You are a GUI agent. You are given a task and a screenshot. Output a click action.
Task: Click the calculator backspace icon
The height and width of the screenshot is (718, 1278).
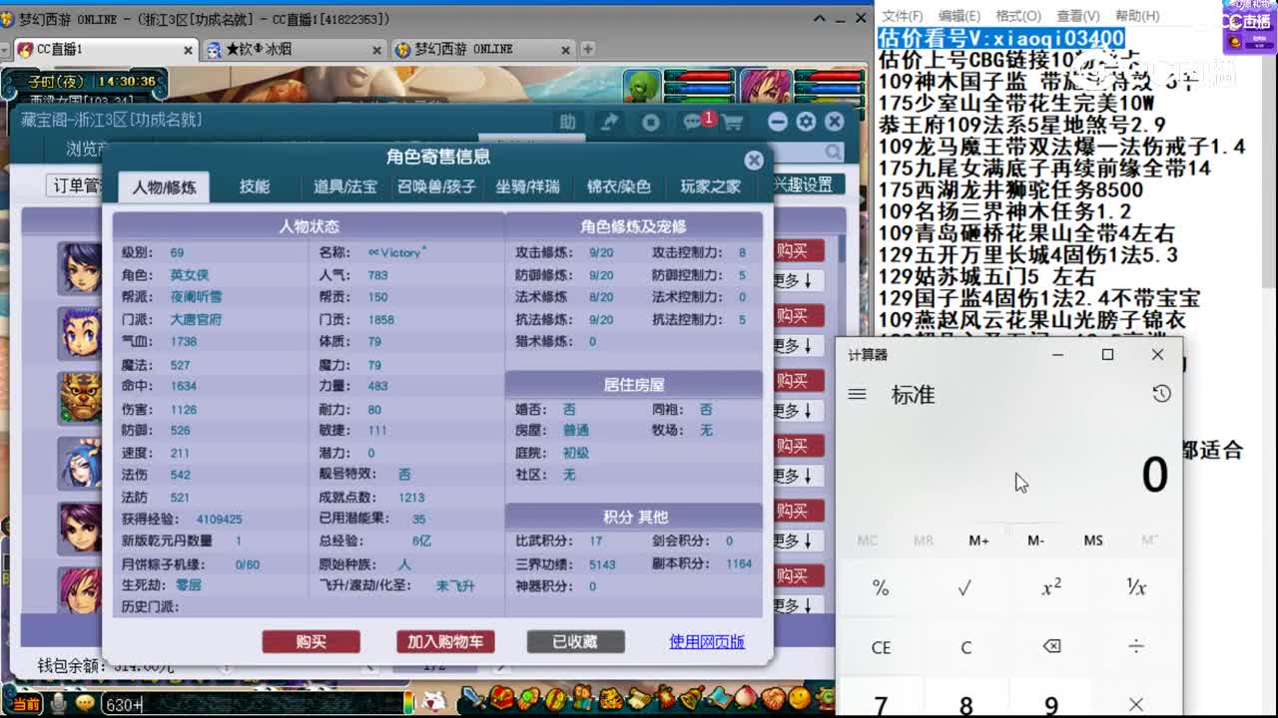click(x=1051, y=646)
